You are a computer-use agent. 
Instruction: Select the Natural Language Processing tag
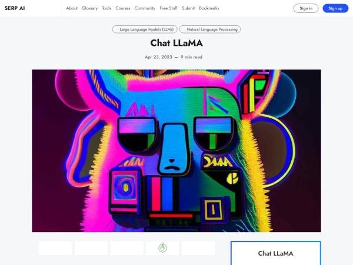[210, 29]
